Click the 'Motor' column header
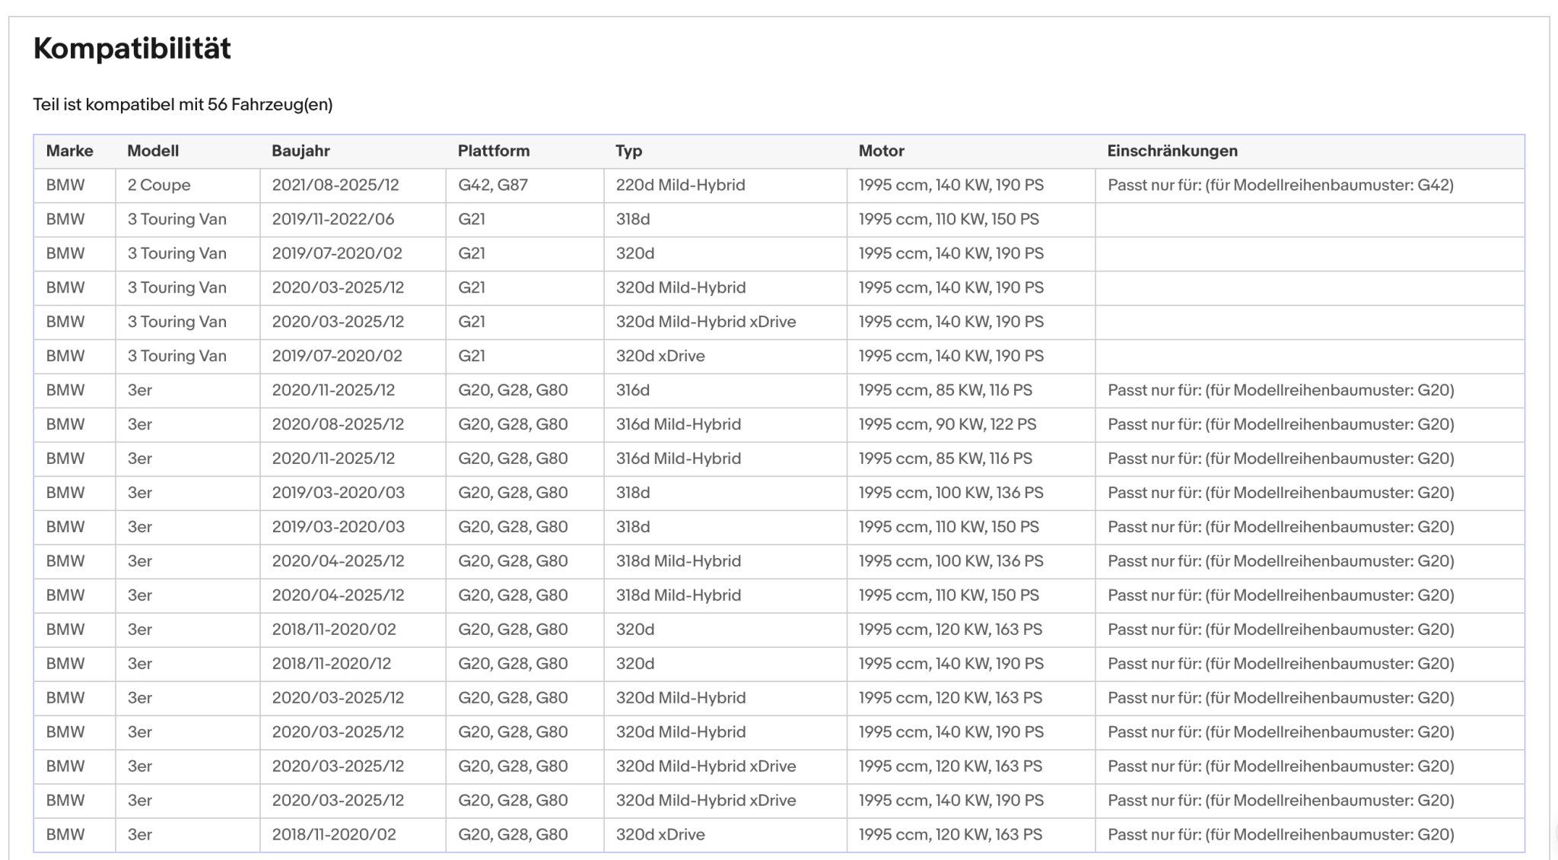Image resolution: width=1558 pixels, height=860 pixels. click(882, 151)
